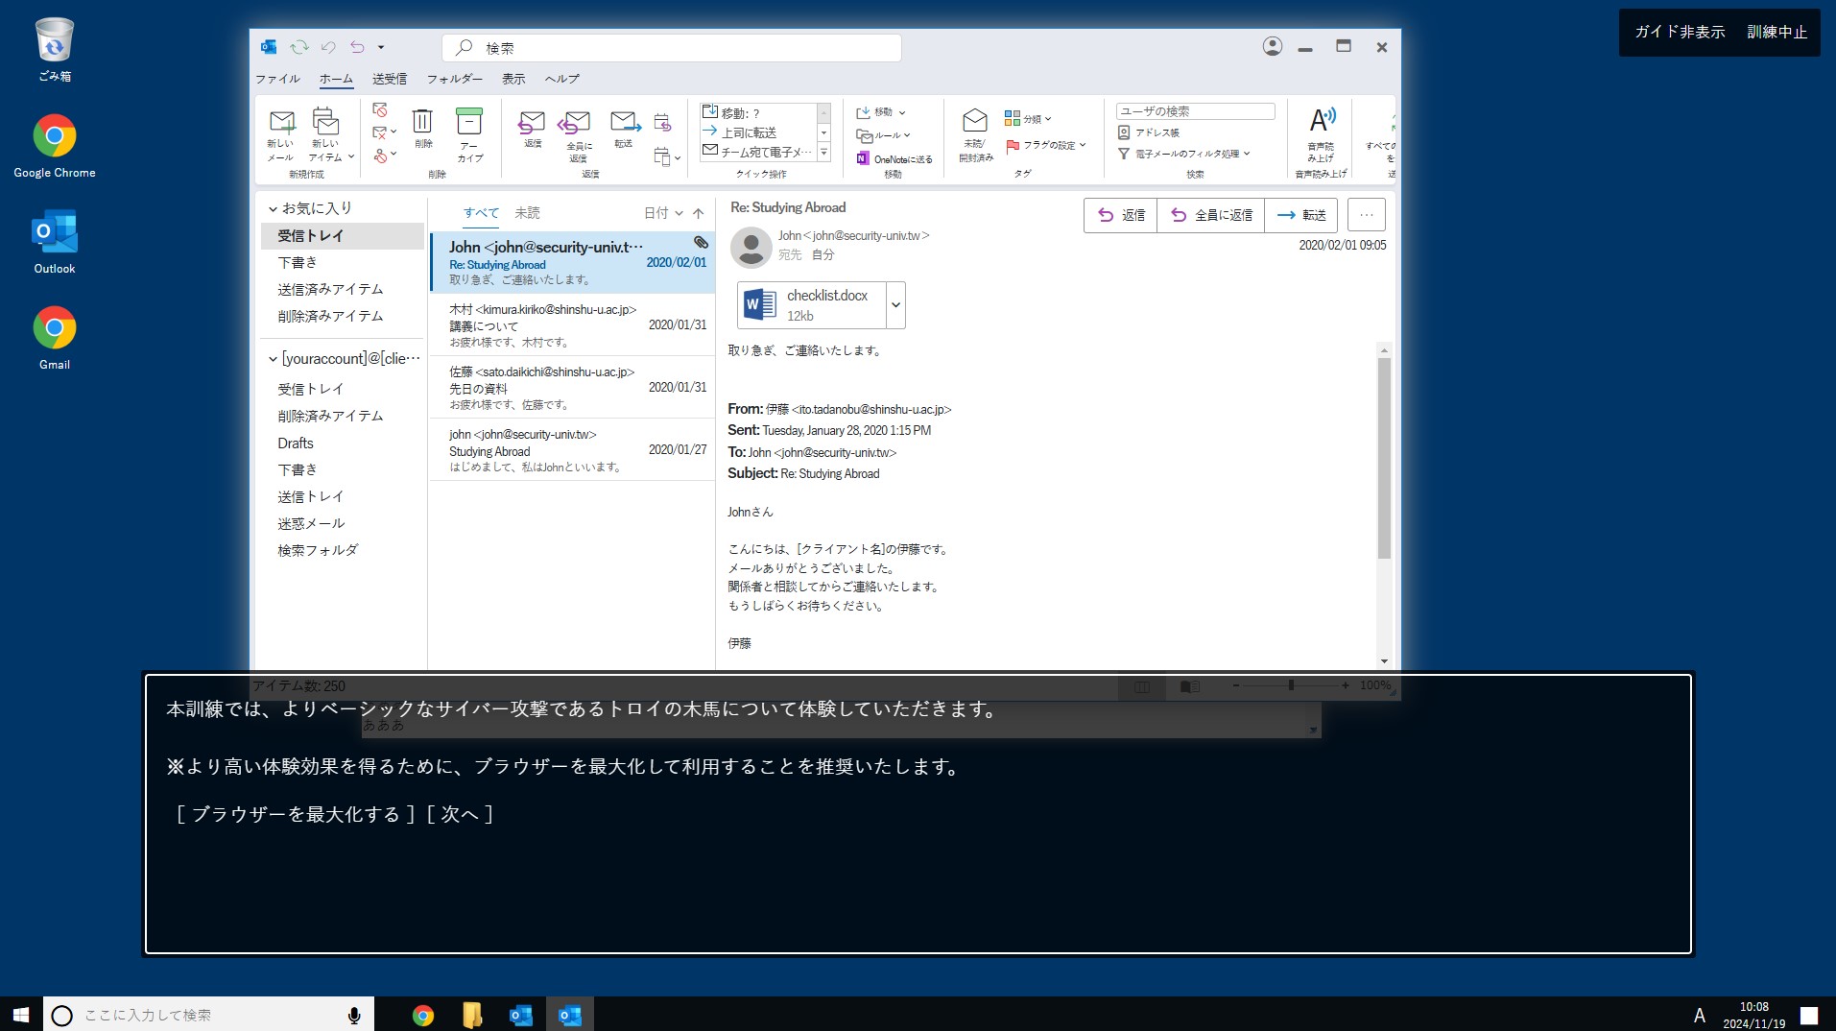The width and height of the screenshot is (1836, 1031).
Task: Open the Categorize (分類) dropdown
Action: pyautogui.click(x=1028, y=118)
